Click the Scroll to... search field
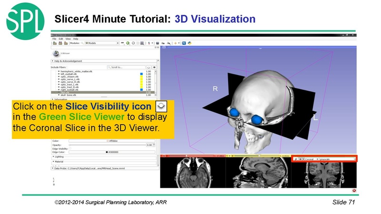The width and height of the screenshot is (381, 214). (126, 67)
